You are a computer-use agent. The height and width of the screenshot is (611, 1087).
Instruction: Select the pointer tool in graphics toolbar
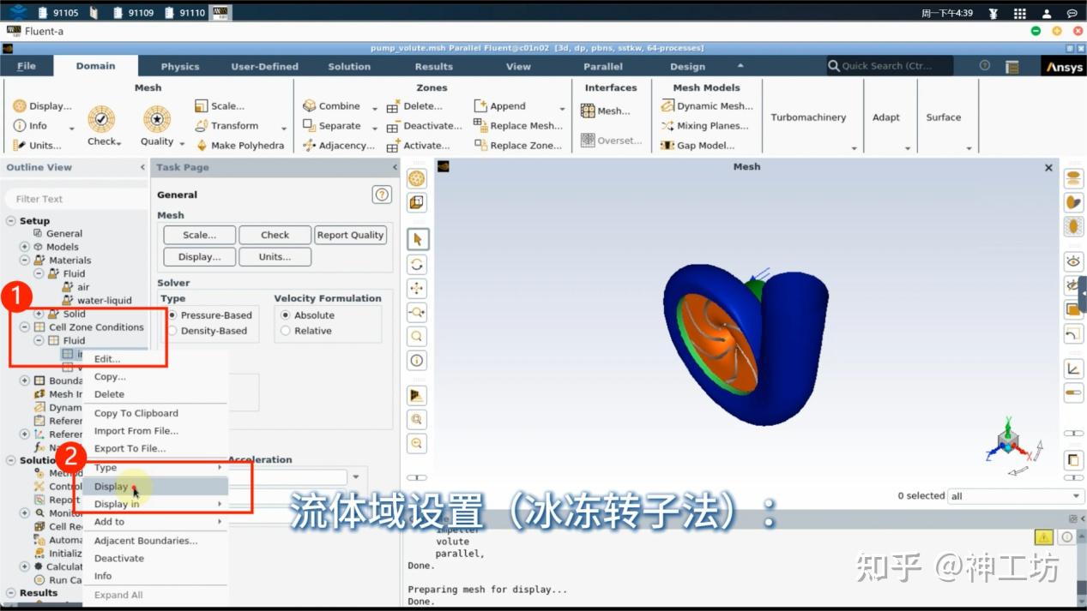pos(417,239)
